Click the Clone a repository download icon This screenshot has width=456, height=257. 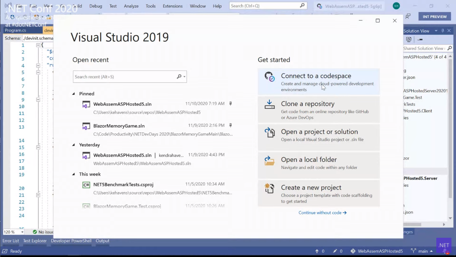pos(269,105)
